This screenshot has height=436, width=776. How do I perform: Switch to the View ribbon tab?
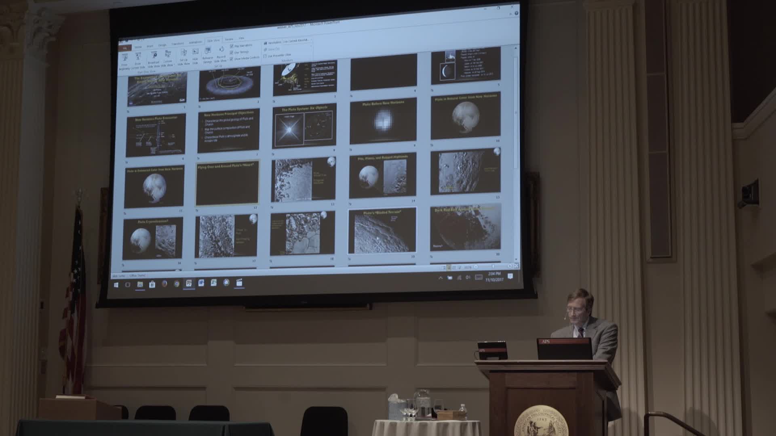[241, 38]
